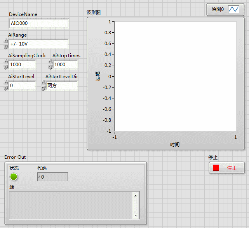Click the DeviceName field containing AIO000
Screen dimensions: 249x228
[38, 23]
